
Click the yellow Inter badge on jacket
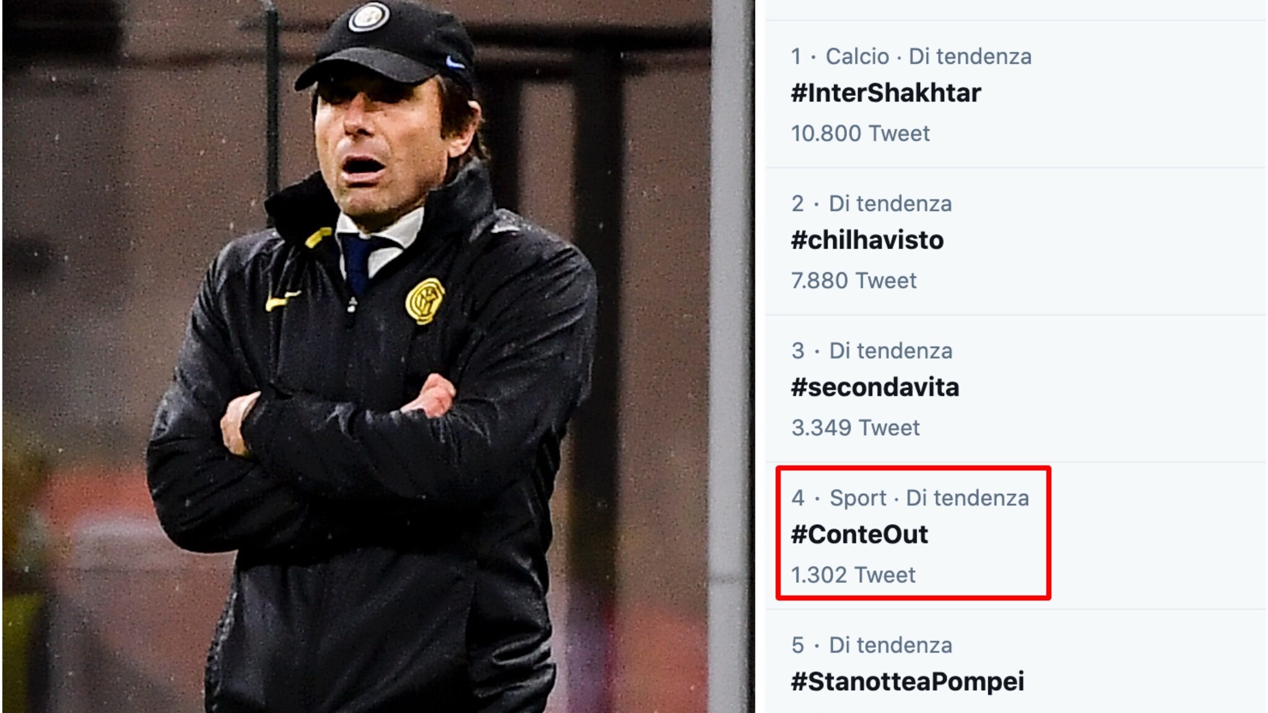[x=425, y=301]
